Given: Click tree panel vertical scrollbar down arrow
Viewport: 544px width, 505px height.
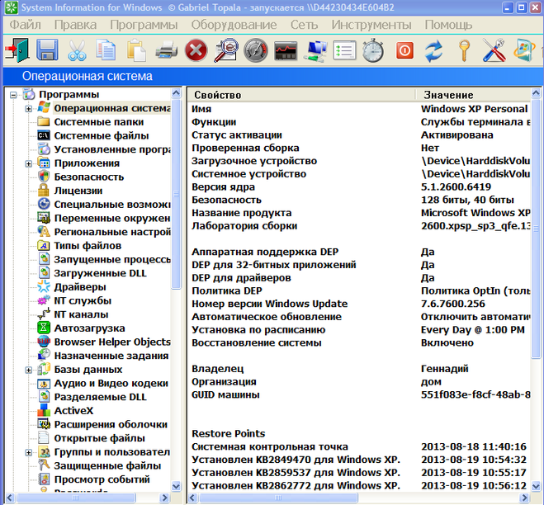Looking at the screenshot, I should pos(177,486).
